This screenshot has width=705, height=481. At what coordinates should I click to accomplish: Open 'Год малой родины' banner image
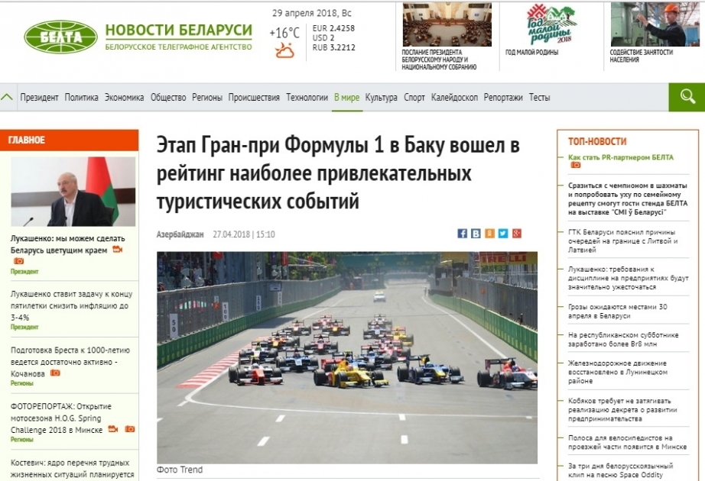pos(551,24)
